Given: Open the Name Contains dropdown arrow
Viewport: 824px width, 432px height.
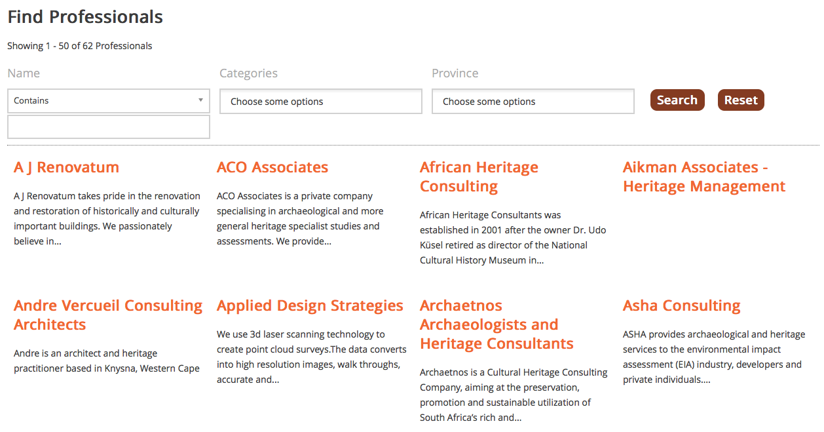Looking at the screenshot, I should (x=200, y=100).
